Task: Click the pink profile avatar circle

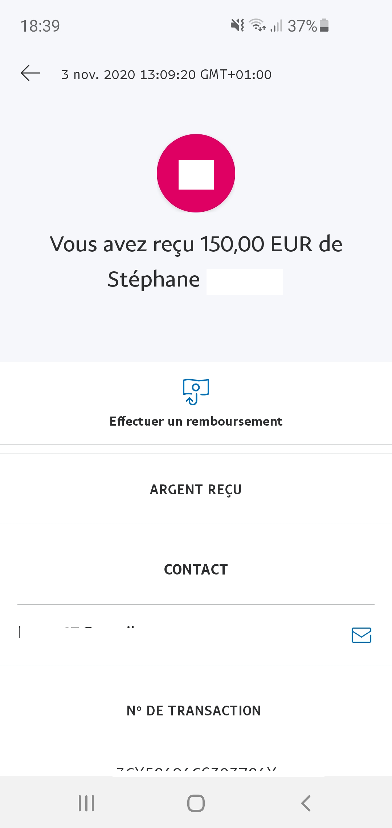Action: (196, 173)
